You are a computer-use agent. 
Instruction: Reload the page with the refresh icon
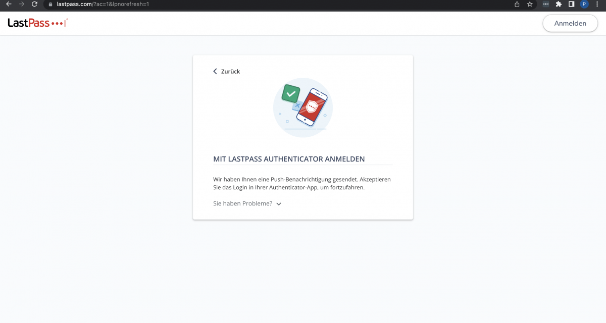pos(34,5)
